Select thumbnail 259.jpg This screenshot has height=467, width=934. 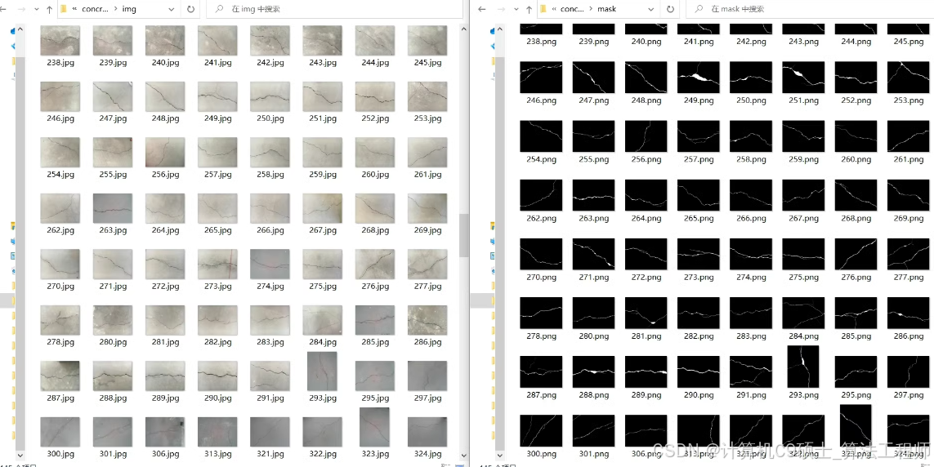click(x=322, y=153)
